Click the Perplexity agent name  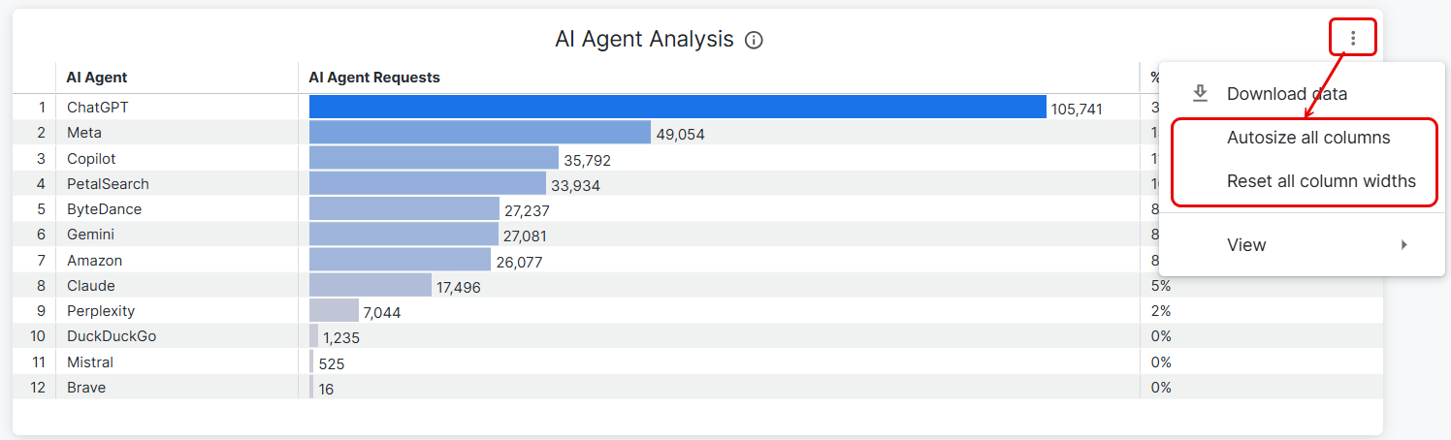(x=101, y=311)
